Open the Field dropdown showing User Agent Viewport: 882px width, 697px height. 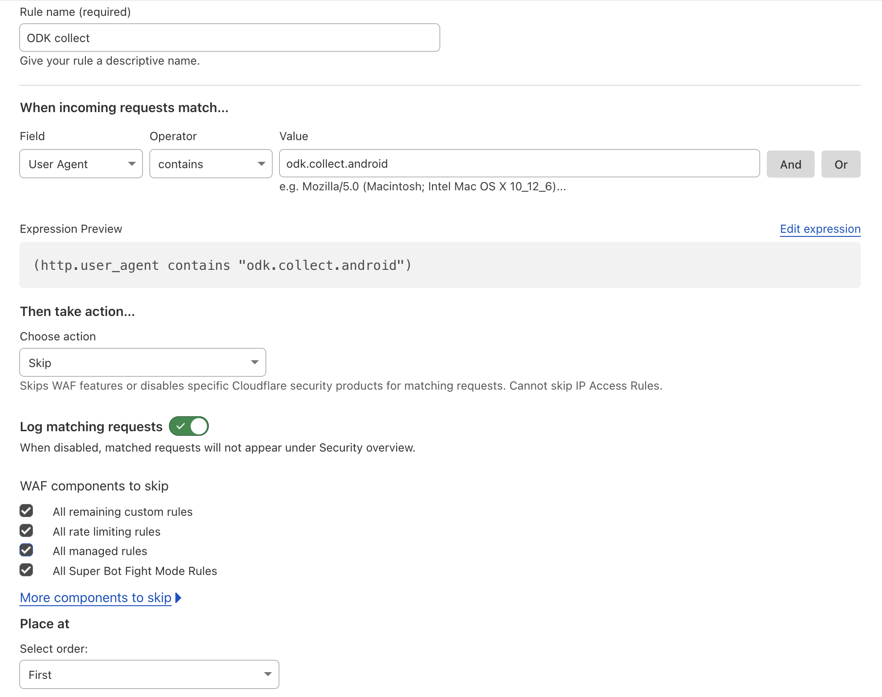pos(81,164)
